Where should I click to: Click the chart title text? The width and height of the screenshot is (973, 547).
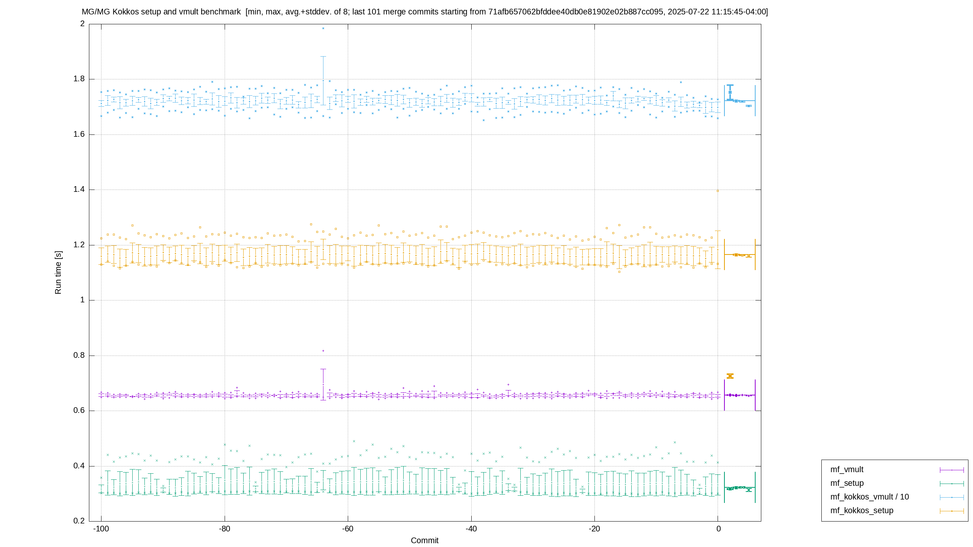(425, 12)
